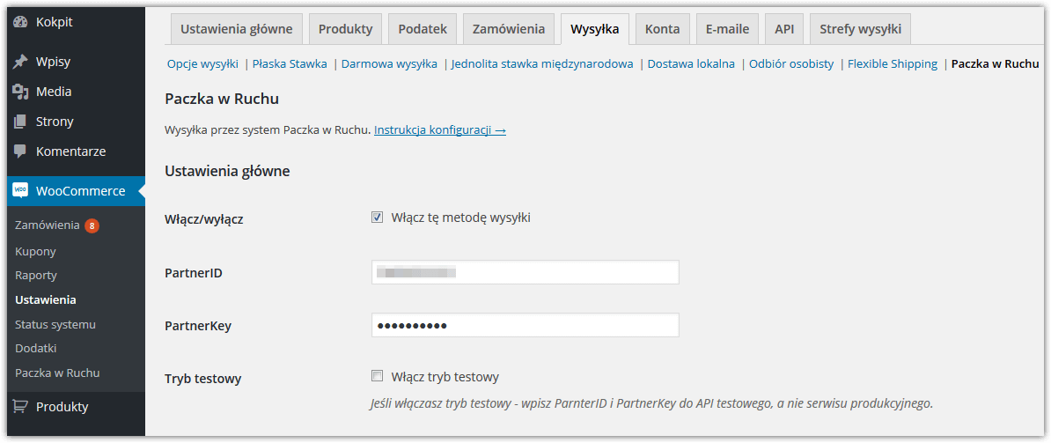Viewport: 1051px width, 443px height.
Task: Click the PartnerKey password field
Action: [525, 325]
